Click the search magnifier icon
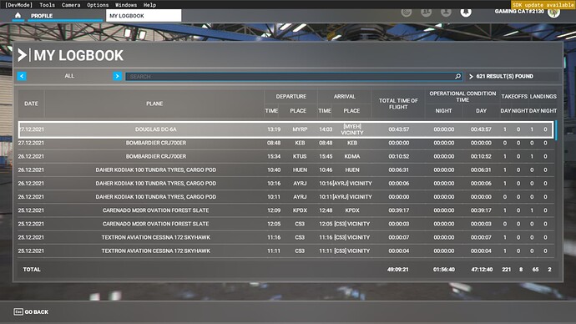Screen dimensions: 576x324 457,77
